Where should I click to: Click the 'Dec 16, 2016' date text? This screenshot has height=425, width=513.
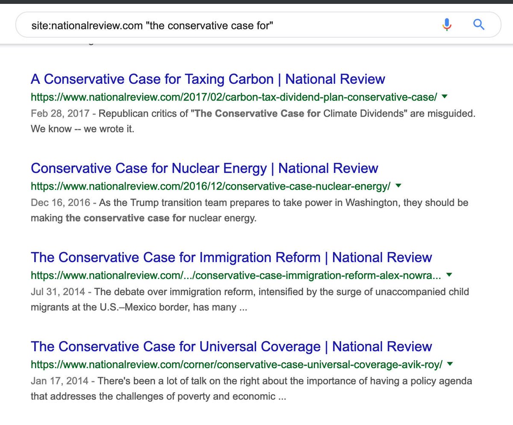click(x=60, y=203)
